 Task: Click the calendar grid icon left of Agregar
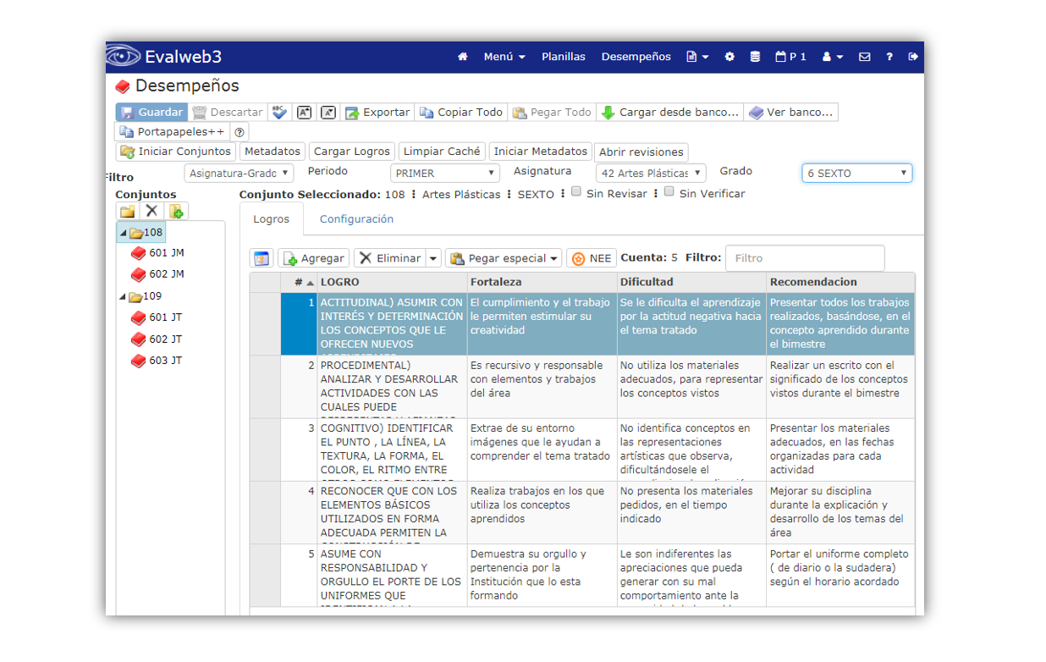261,258
